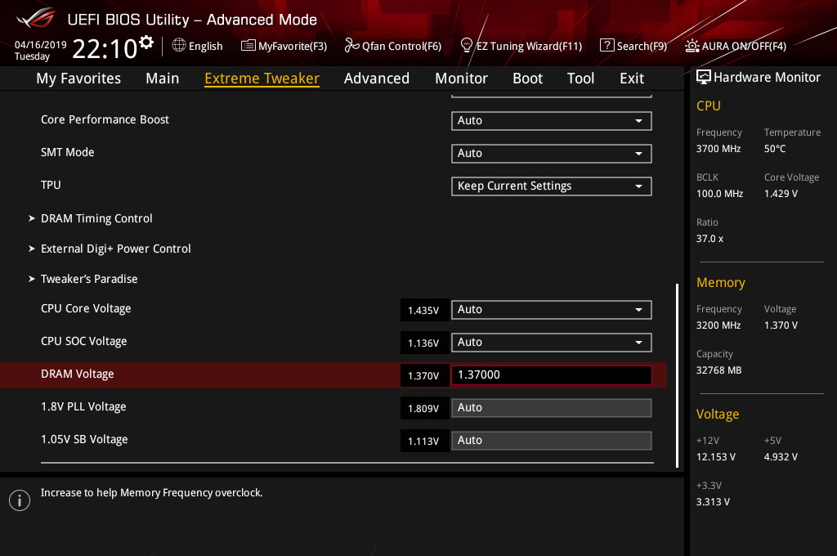The image size is (837, 556).
Task: Click the 50°C CPU temperature value
Action: (775, 149)
